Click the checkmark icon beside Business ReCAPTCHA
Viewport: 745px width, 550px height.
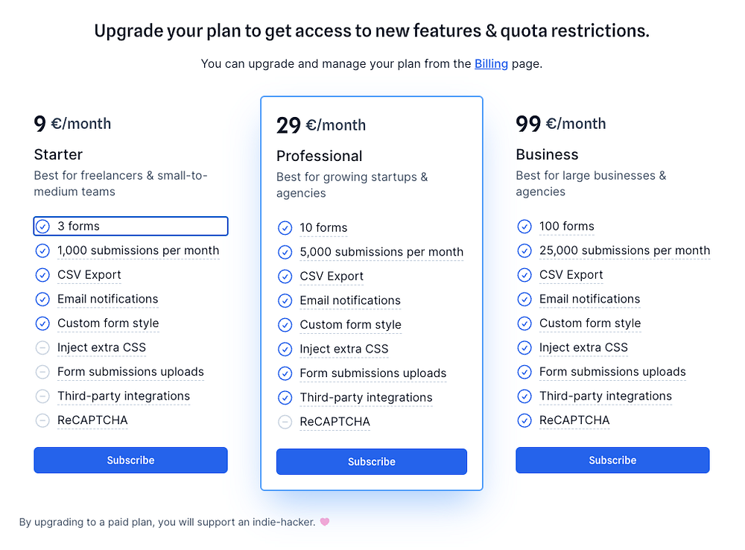click(524, 420)
